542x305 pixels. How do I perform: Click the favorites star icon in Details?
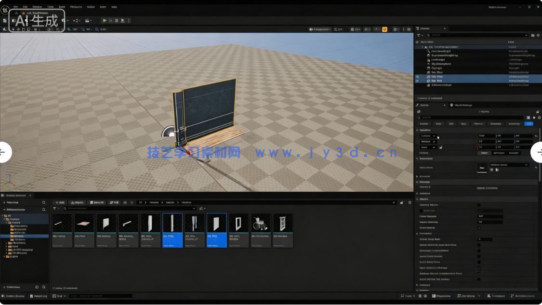pyautogui.click(x=534, y=118)
